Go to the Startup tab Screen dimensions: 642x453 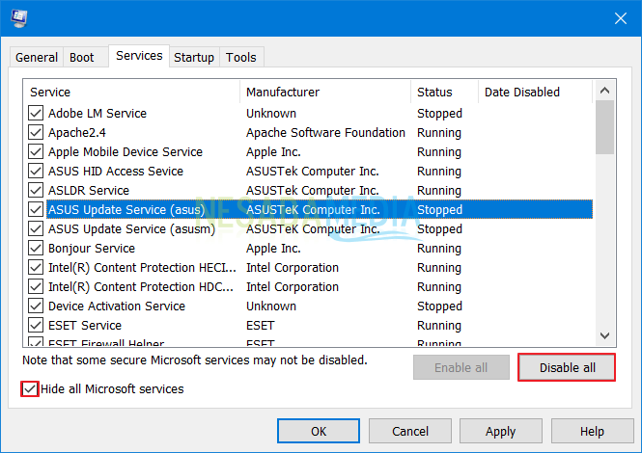(194, 57)
